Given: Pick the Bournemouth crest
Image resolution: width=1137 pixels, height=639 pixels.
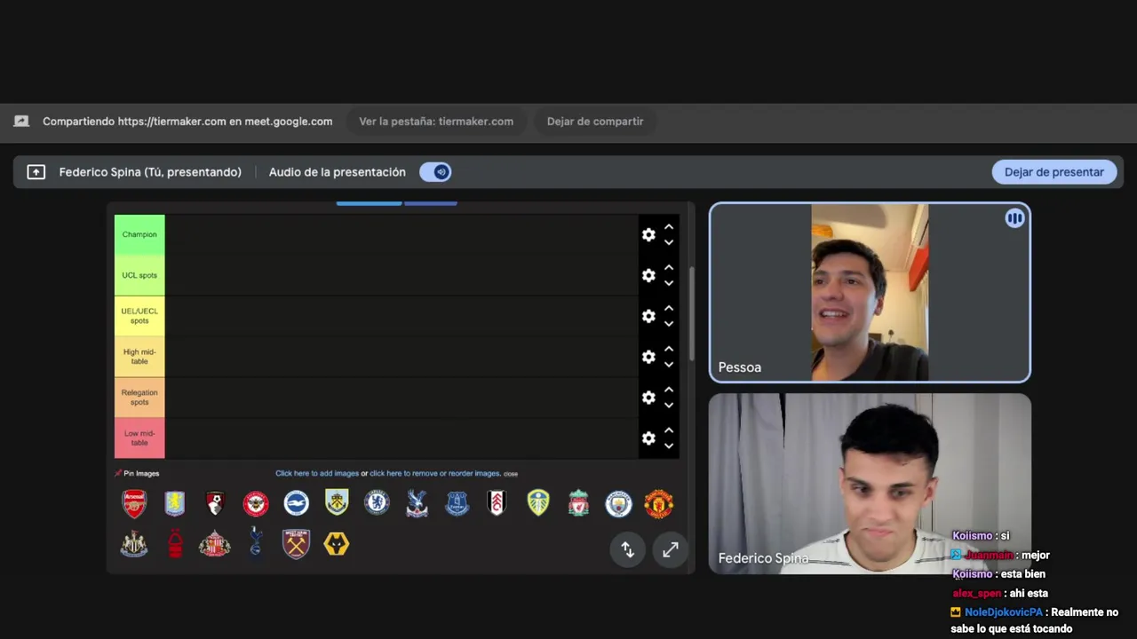Looking at the screenshot, I should (215, 504).
